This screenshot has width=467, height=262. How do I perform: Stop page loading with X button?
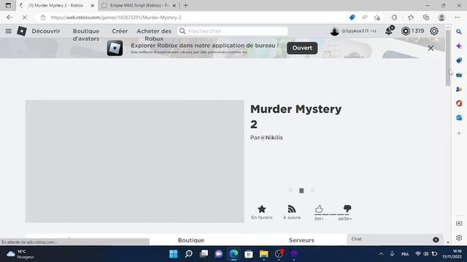24,17
